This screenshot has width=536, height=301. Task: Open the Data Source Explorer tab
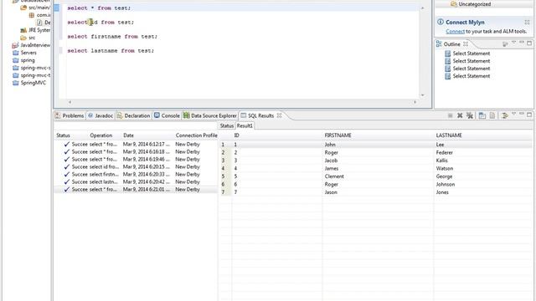point(210,115)
